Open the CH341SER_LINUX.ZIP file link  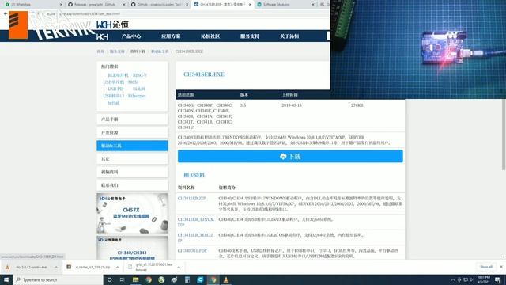pyautogui.click(x=195, y=222)
